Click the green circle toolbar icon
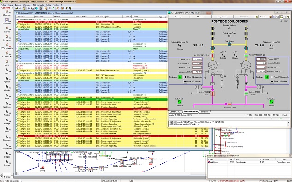The height and width of the screenshot is (182, 292). tap(53, 8)
